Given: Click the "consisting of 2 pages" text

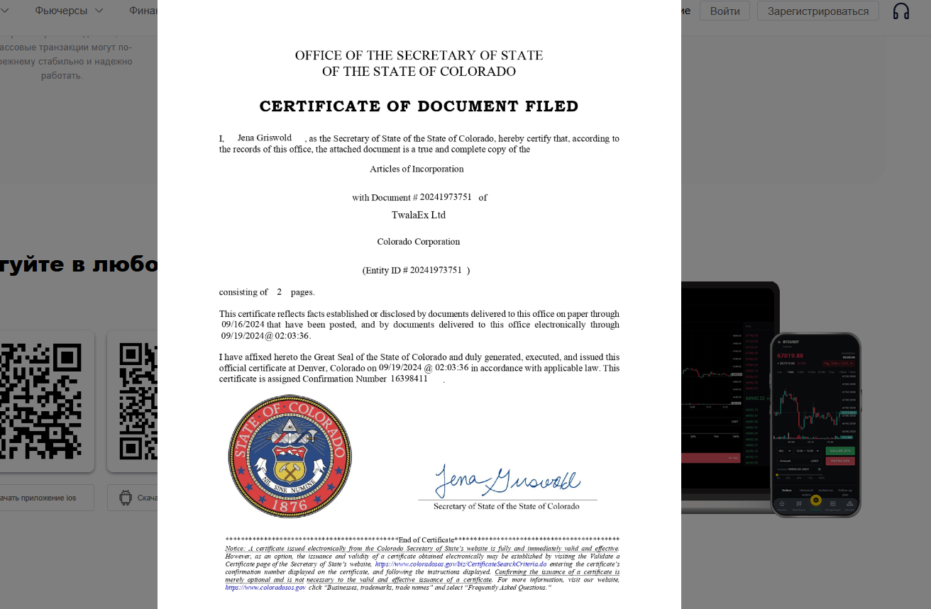Looking at the screenshot, I should (267, 292).
